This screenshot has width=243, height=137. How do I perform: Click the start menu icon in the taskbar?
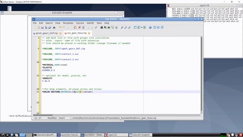[3, 135]
